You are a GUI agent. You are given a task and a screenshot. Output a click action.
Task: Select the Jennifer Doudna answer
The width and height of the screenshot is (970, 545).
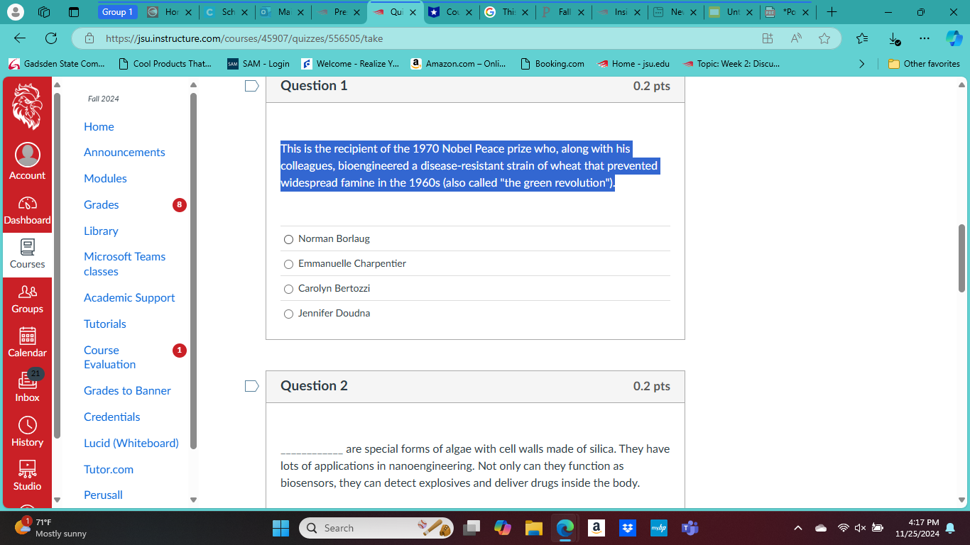(x=288, y=314)
